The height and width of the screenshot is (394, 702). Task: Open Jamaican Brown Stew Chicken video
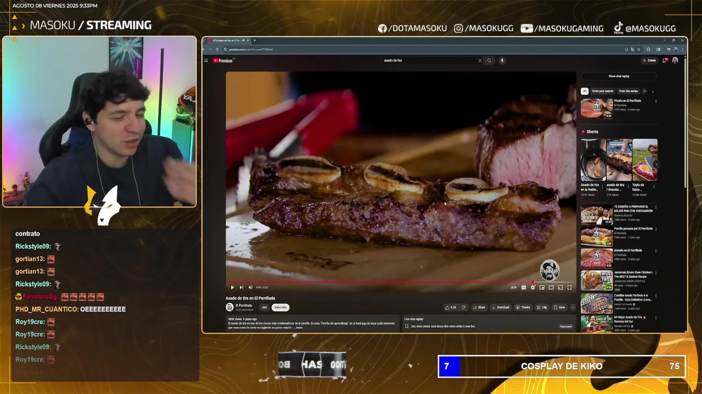(x=597, y=280)
